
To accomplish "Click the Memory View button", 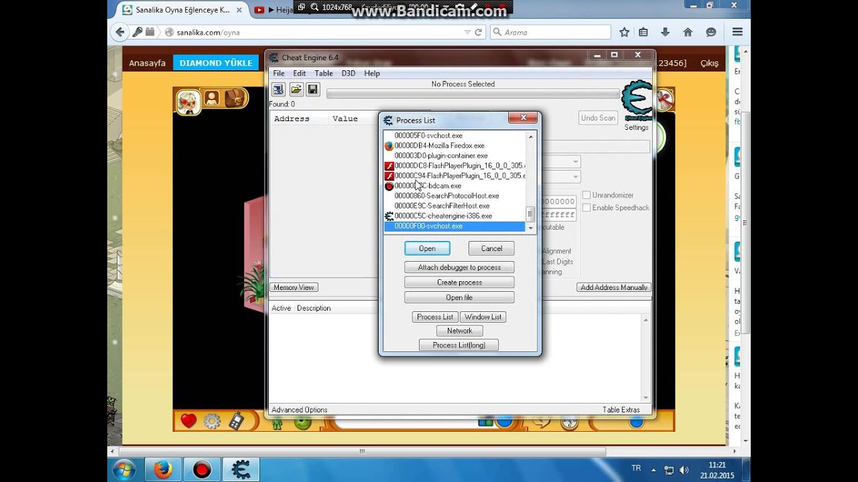I will click(294, 287).
